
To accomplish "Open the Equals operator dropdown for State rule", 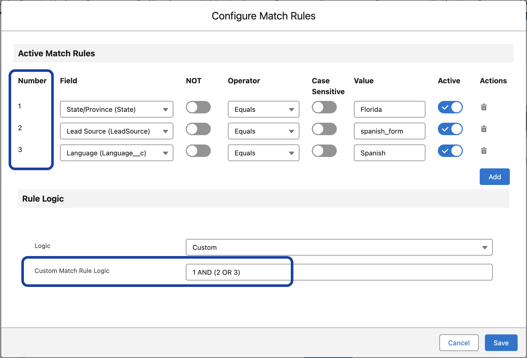I will [263, 109].
